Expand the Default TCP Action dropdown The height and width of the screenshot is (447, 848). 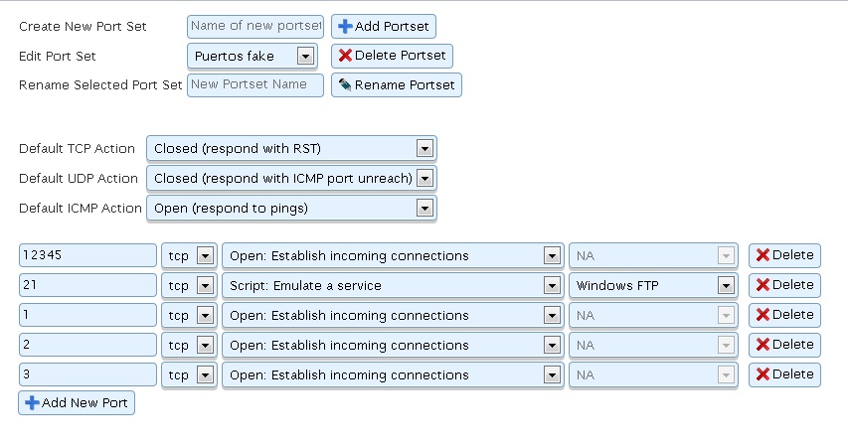[x=291, y=149]
